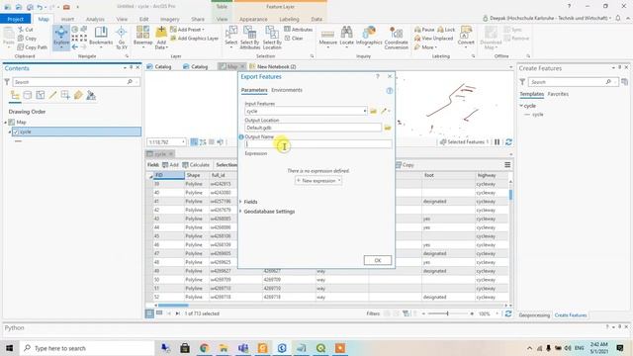Viewport: 633px width, 356px height.
Task: Collapse the Map item in Contents
Action: tap(6, 122)
